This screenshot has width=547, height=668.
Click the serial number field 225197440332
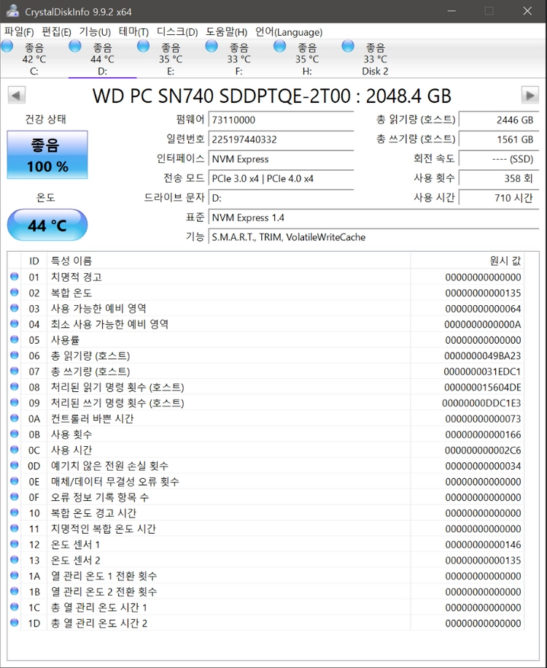click(281, 139)
